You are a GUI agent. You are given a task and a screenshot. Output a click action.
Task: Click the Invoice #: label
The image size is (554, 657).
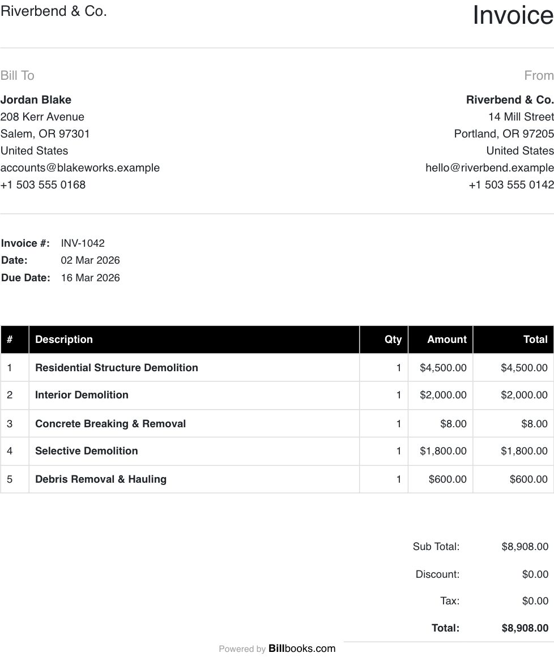pos(25,243)
